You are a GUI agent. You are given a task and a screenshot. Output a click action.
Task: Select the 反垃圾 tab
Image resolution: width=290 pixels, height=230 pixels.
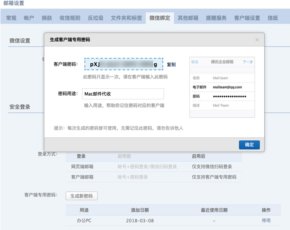point(96,18)
